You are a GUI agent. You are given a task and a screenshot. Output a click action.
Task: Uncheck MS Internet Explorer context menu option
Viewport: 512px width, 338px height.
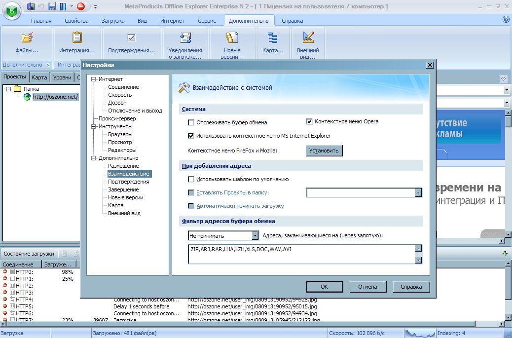click(191, 136)
